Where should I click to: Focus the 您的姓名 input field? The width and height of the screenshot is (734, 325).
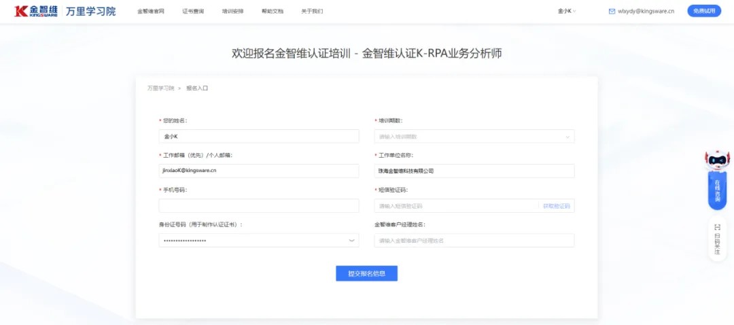pos(259,136)
